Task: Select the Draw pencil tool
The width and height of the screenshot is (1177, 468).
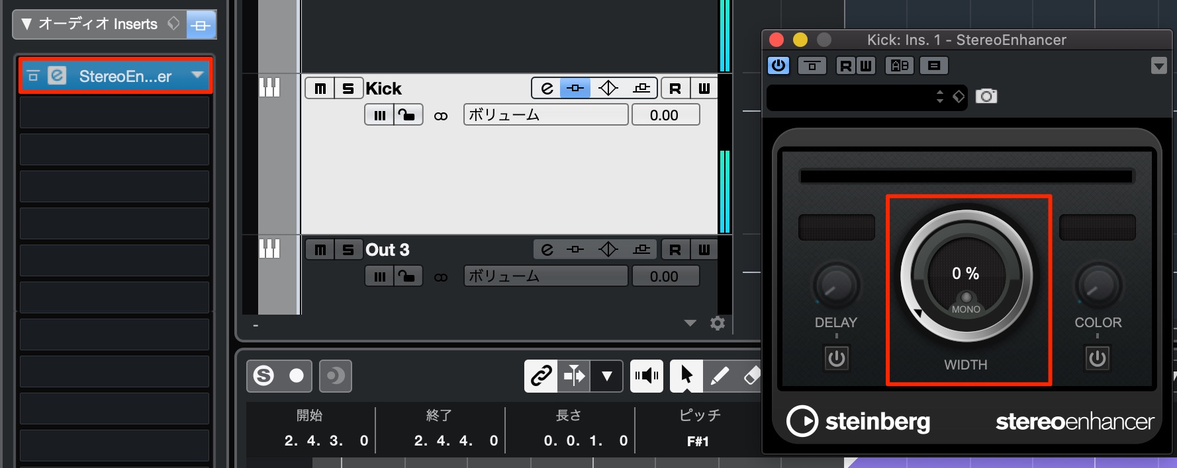Action: 720,376
